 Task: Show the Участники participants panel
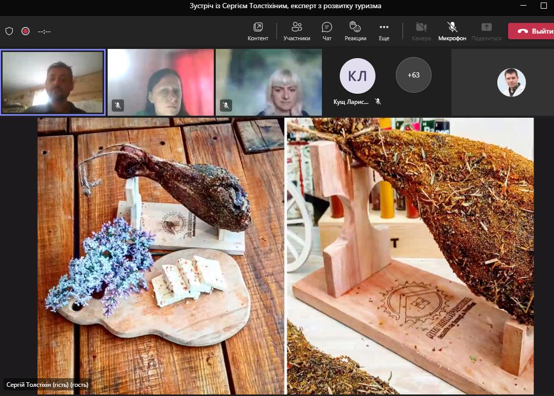pyautogui.click(x=296, y=31)
